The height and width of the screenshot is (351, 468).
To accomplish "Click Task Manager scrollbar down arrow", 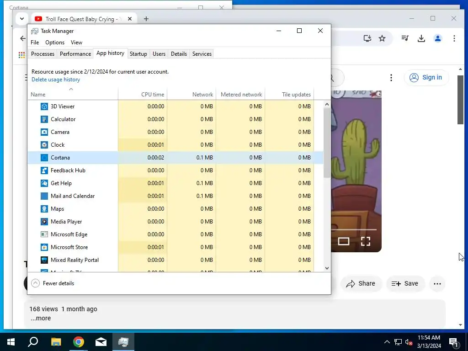I will point(327,268).
